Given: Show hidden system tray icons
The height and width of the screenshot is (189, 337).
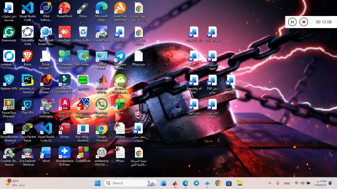Looking at the screenshot, I should (270, 183).
